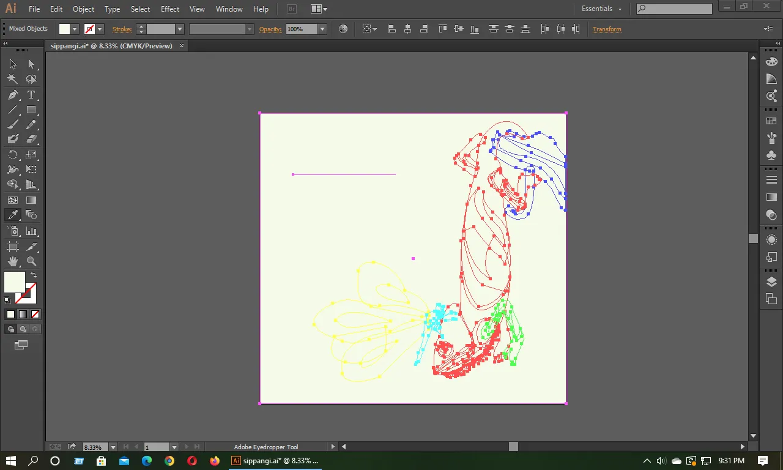Reset to default fill and stroke
The height and width of the screenshot is (470, 783).
coord(7,300)
